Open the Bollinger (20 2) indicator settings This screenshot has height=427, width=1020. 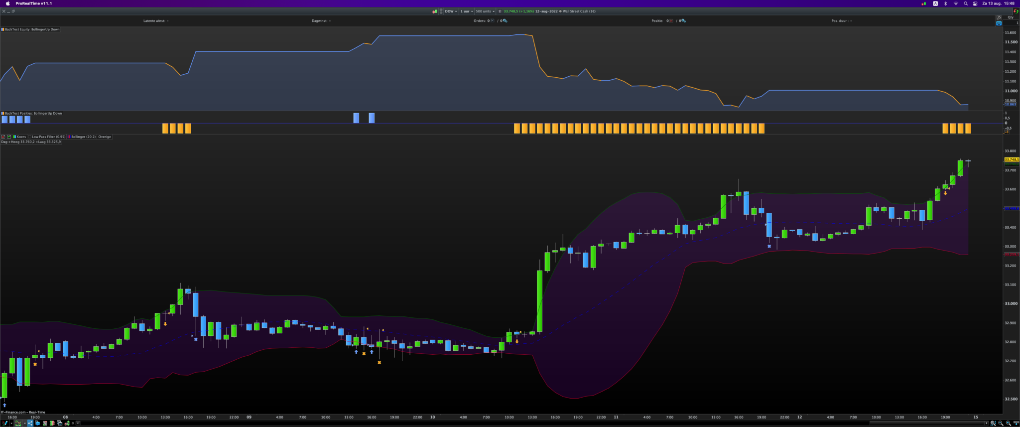(82, 137)
